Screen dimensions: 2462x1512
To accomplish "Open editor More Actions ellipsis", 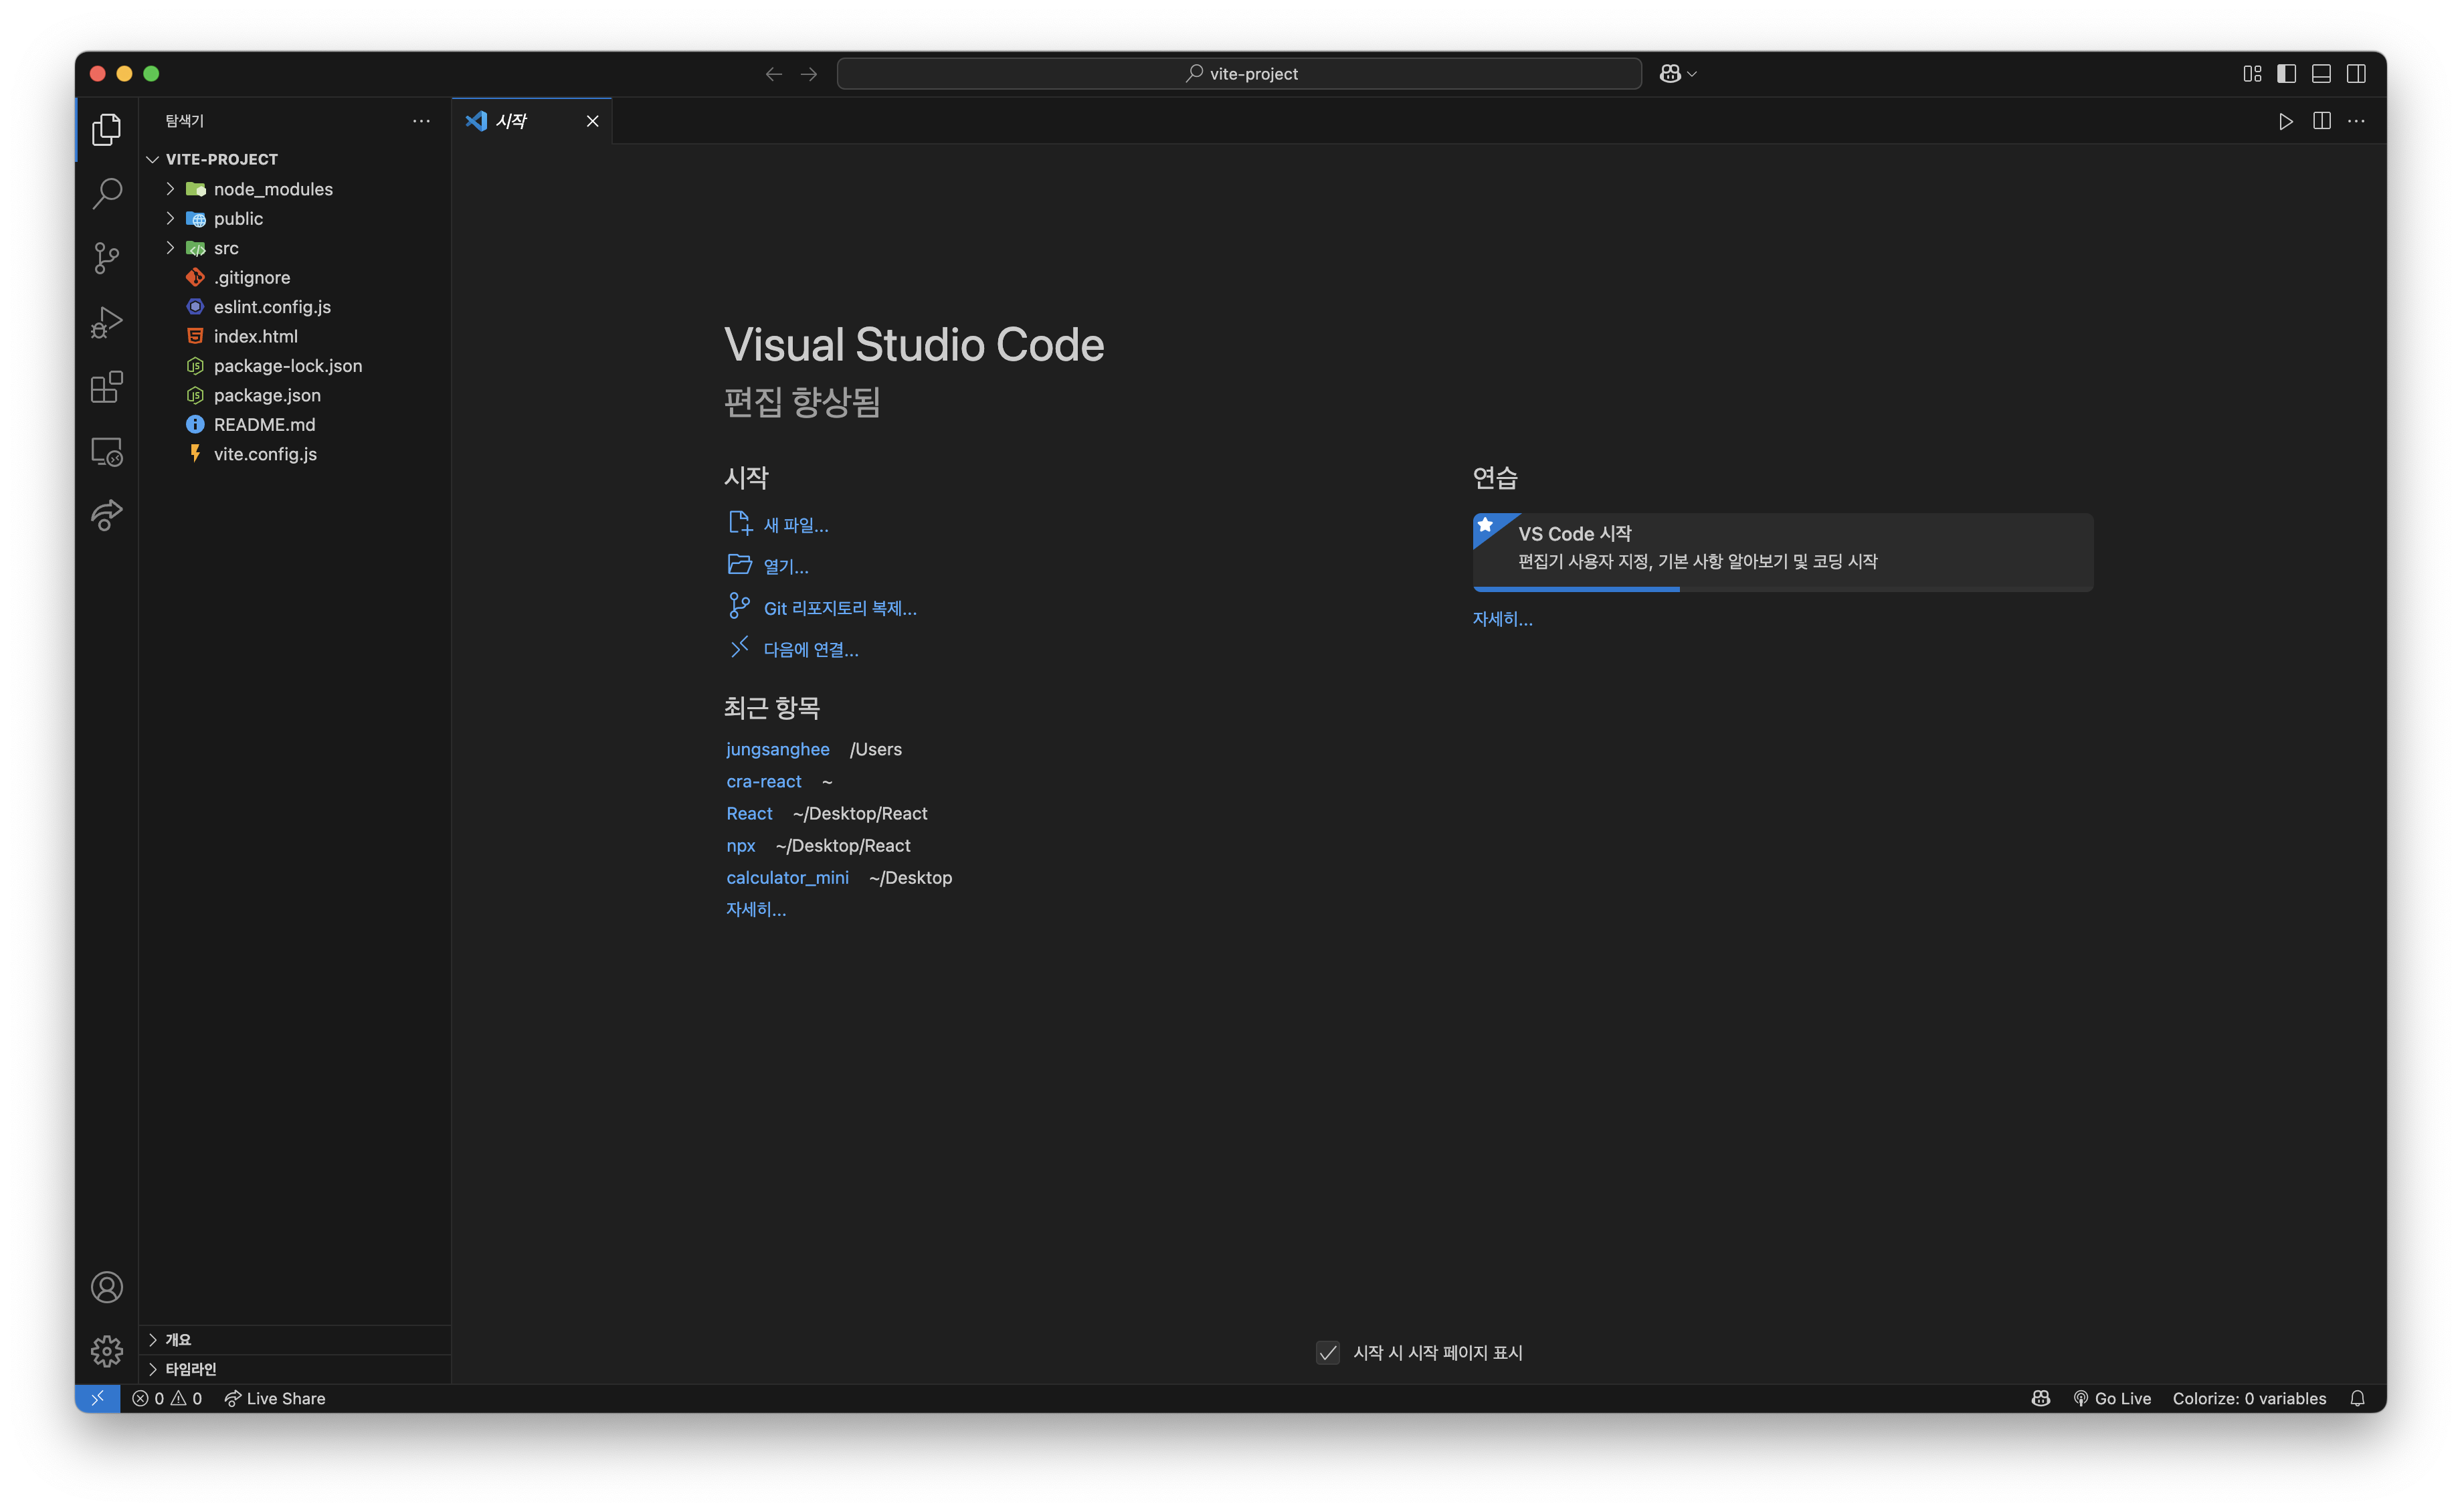I will pyautogui.click(x=2357, y=121).
